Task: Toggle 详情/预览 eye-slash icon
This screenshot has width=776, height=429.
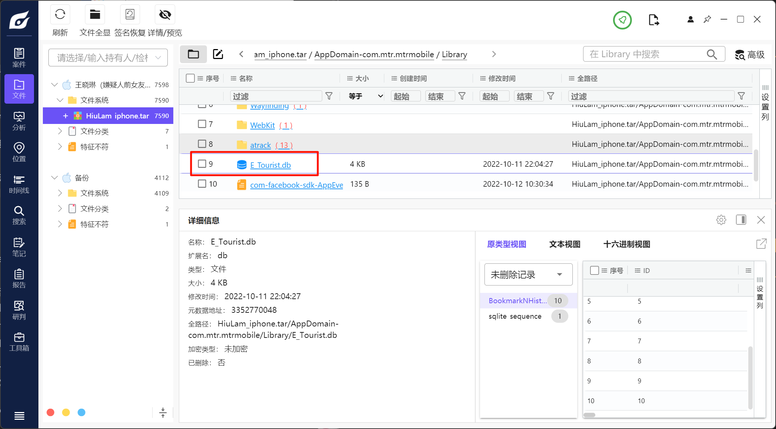Action: click(x=165, y=15)
